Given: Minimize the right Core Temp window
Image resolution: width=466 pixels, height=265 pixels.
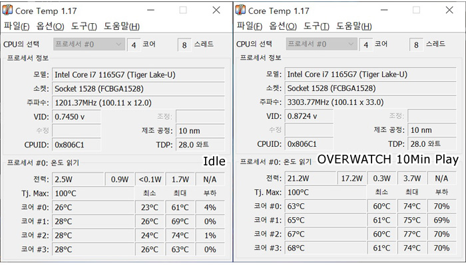Looking at the screenshot, I should (x=384, y=10).
